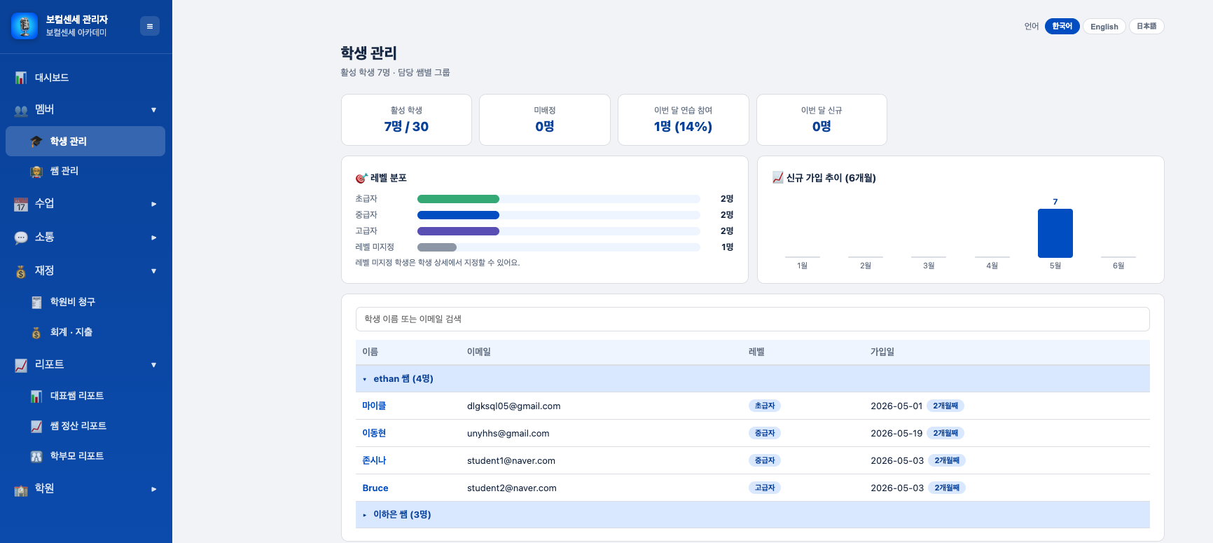
Task: Click the dlgksql05@gmail.com email cell
Action: point(514,406)
